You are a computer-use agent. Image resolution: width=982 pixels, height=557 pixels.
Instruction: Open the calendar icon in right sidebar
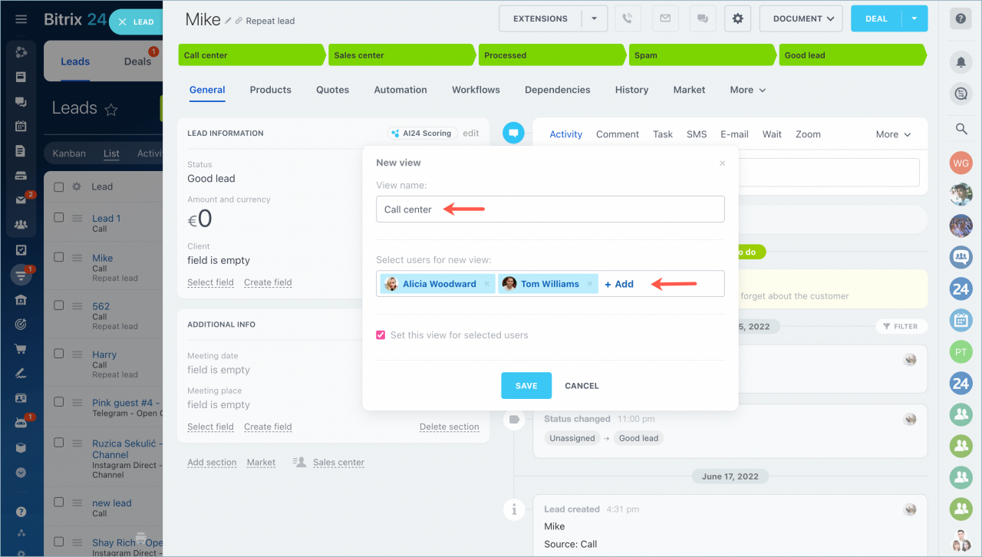tap(961, 320)
